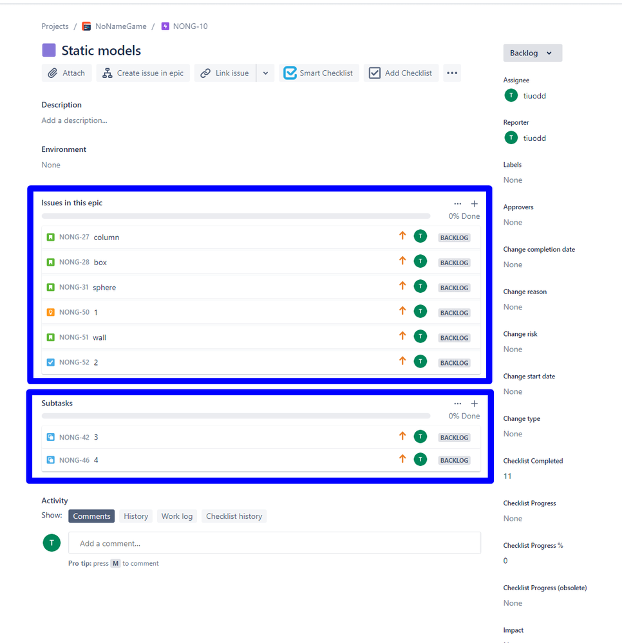622x643 pixels.
Task: Open the ellipsis menu in Issues in this epic
Action: point(457,203)
